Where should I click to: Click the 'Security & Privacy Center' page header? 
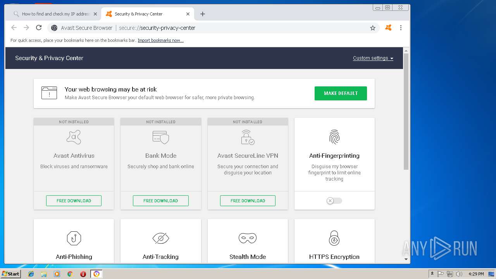pyautogui.click(x=49, y=58)
